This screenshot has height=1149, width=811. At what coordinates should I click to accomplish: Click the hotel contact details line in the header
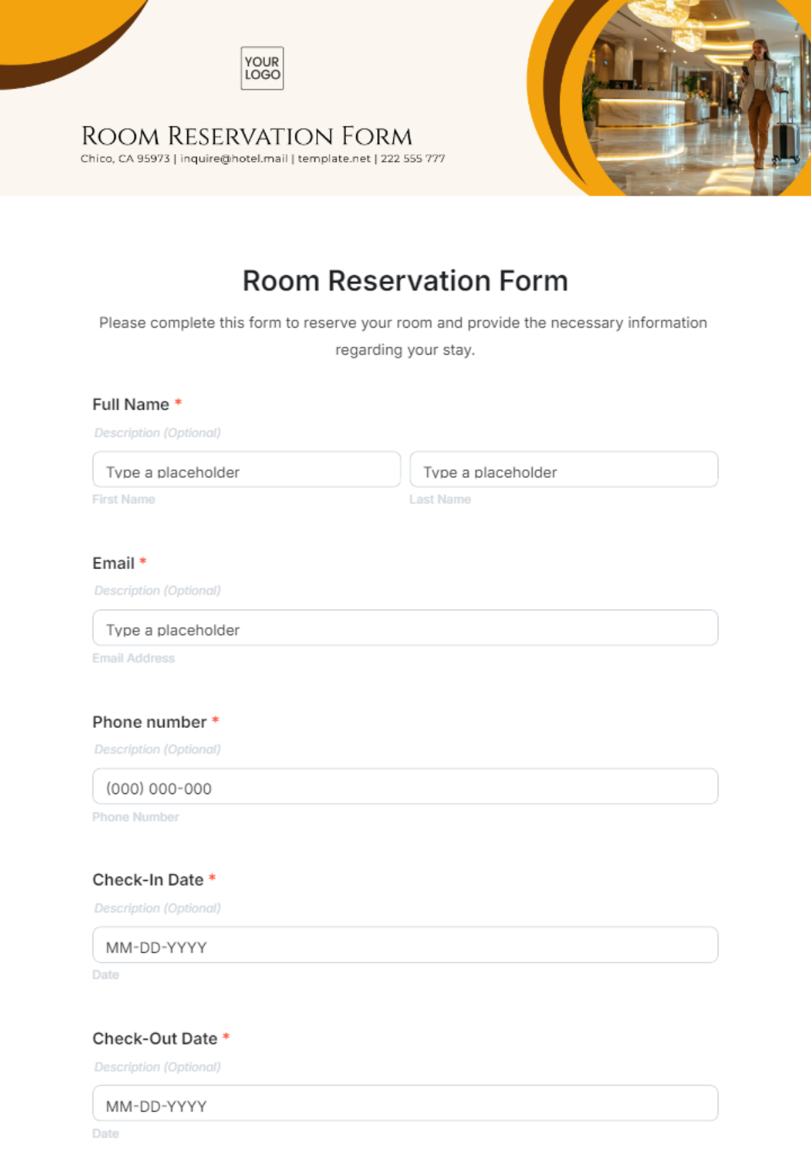click(262, 159)
